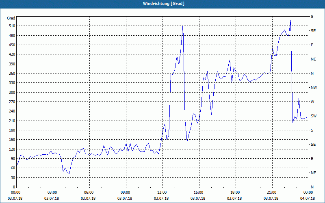This screenshot has width=325, height=203.
Task: Click the 'W' compass label
Action: (x=312, y=102)
